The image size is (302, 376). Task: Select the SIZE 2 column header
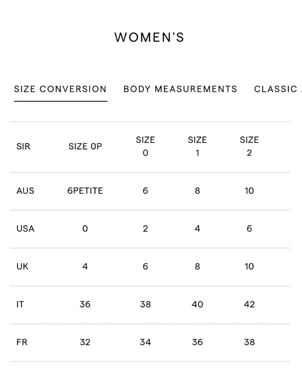tap(249, 146)
